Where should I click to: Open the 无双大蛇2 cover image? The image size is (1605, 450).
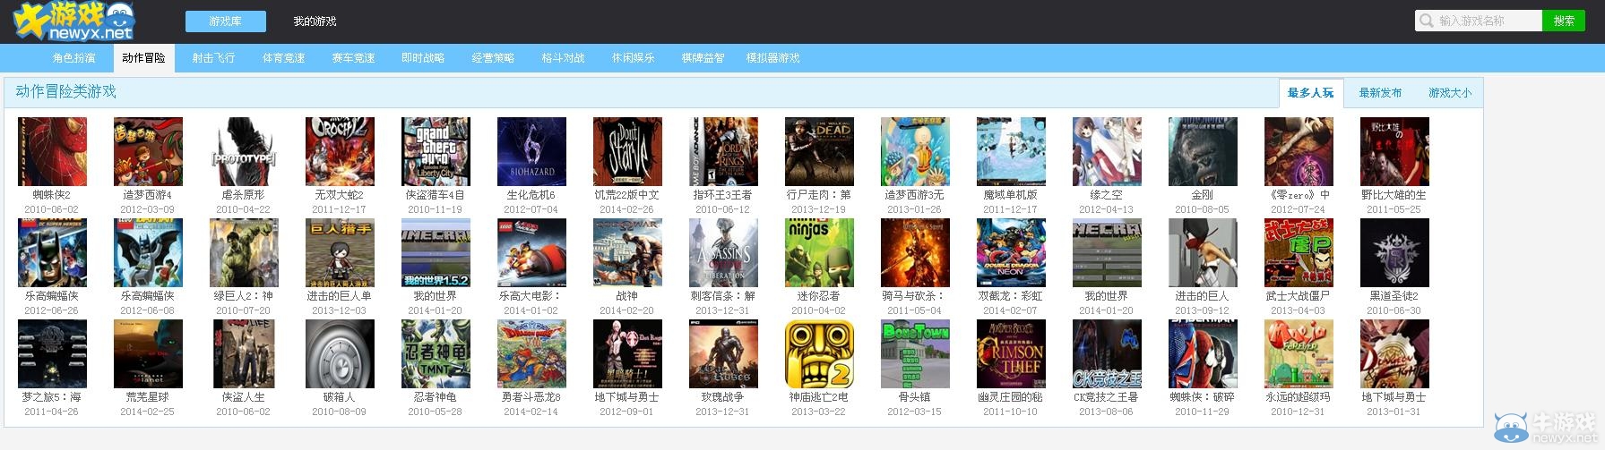340,151
